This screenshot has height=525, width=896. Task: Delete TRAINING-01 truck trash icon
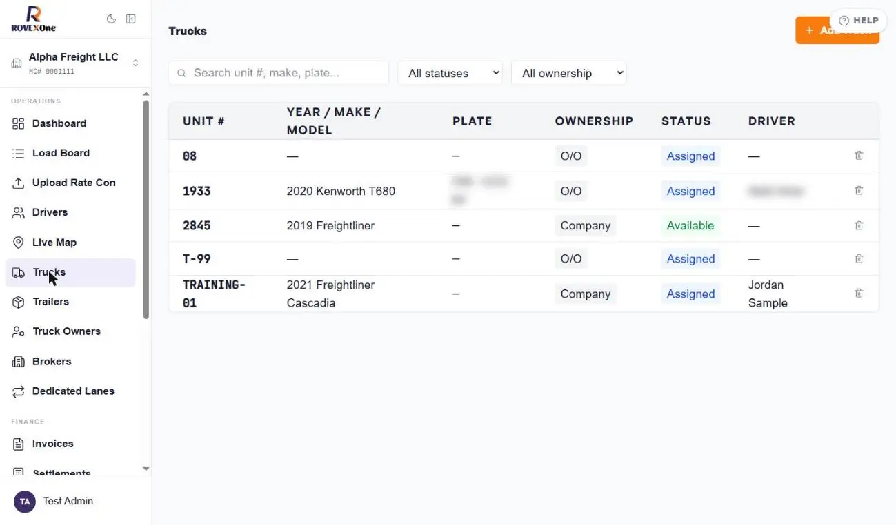tap(859, 294)
